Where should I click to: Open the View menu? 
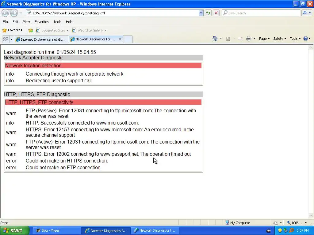(x=26, y=22)
